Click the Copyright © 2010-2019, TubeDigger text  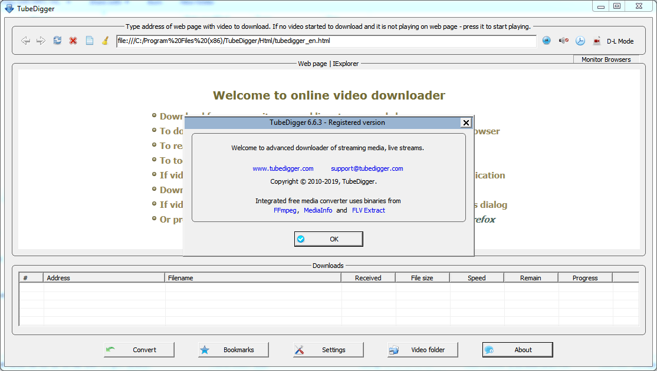(323, 181)
